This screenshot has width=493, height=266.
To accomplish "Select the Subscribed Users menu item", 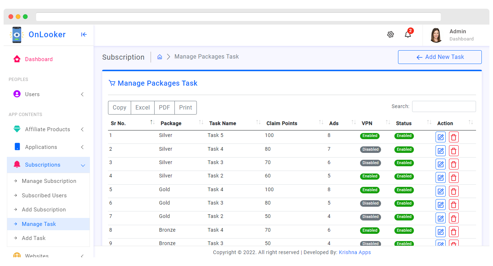I will pyautogui.click(x=44, y=196).
